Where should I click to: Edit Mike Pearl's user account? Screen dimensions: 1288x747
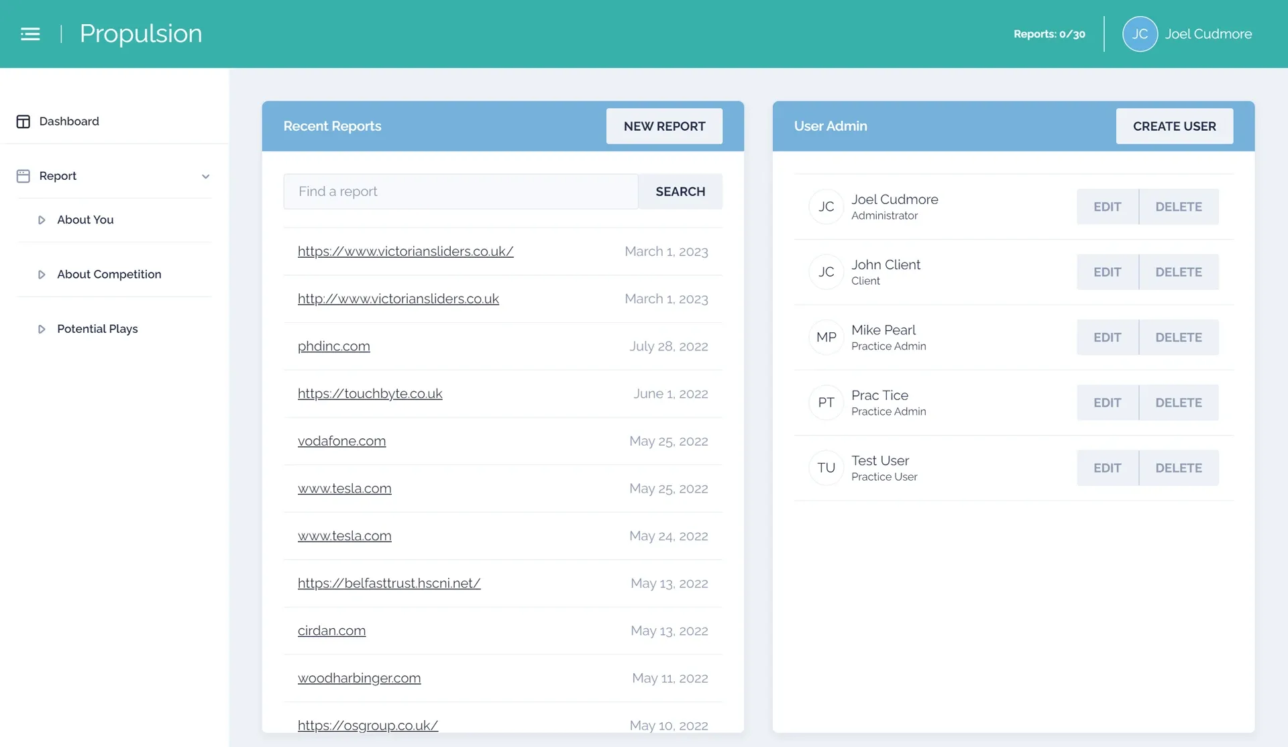1107,337
